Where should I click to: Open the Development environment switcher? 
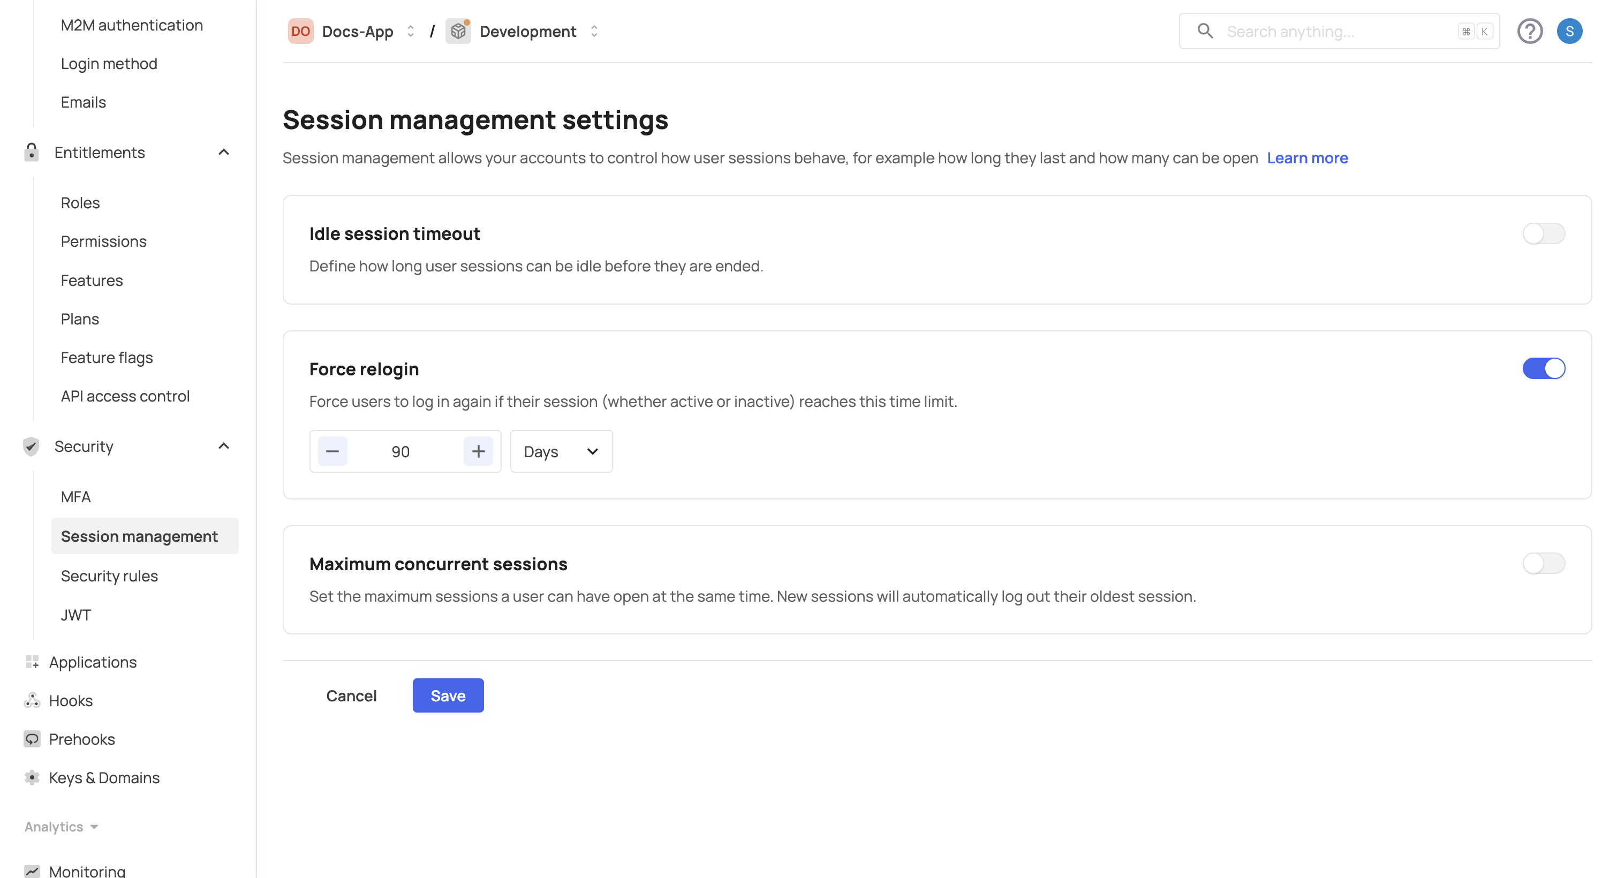point(527,31)
